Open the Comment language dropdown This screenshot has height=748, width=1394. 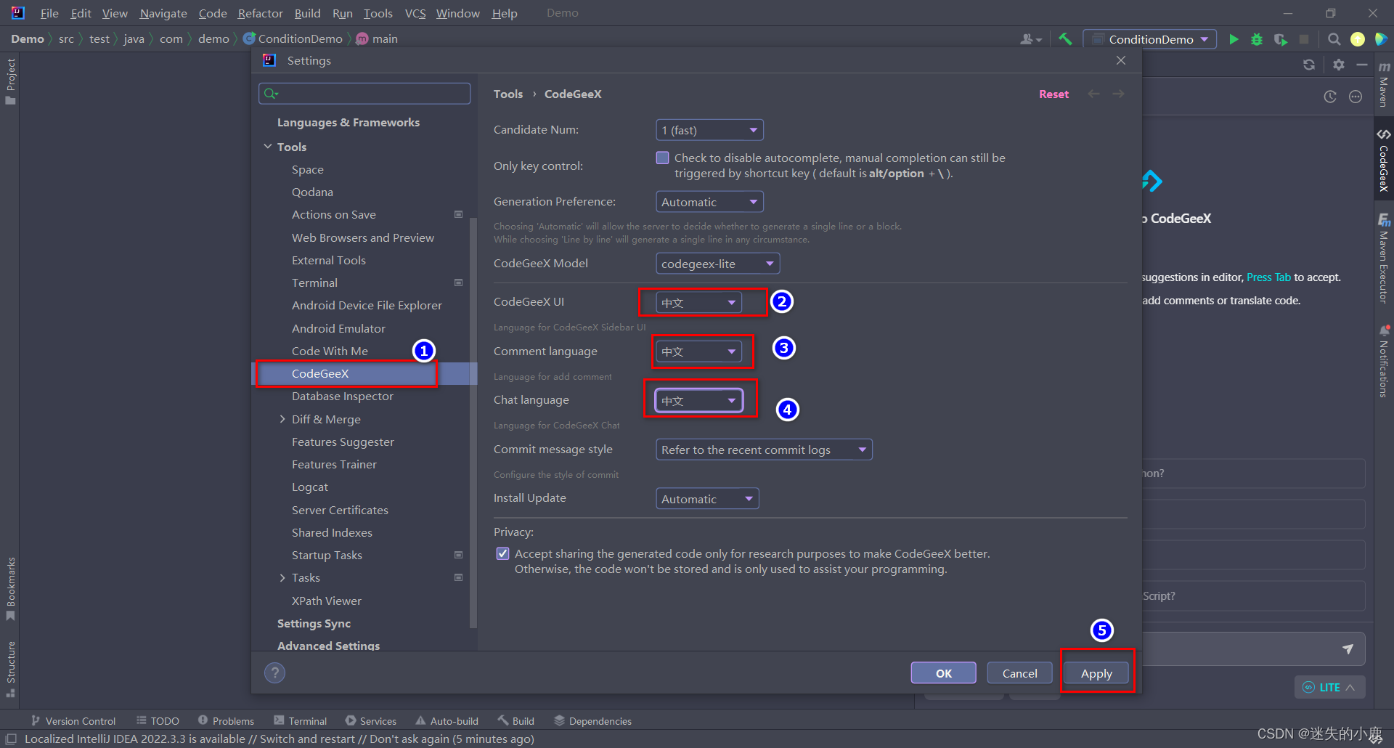[698, 351]
